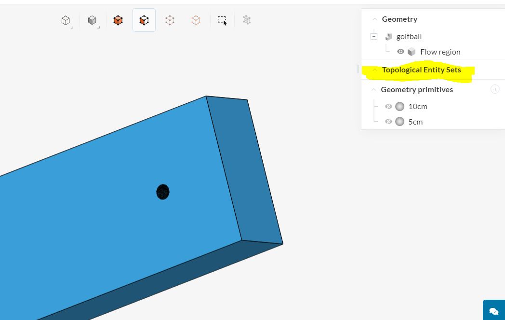Image resolution: width=505 pixels, height=320 pixels.
Task: Add a new geometry primitive
Action: 495,89
